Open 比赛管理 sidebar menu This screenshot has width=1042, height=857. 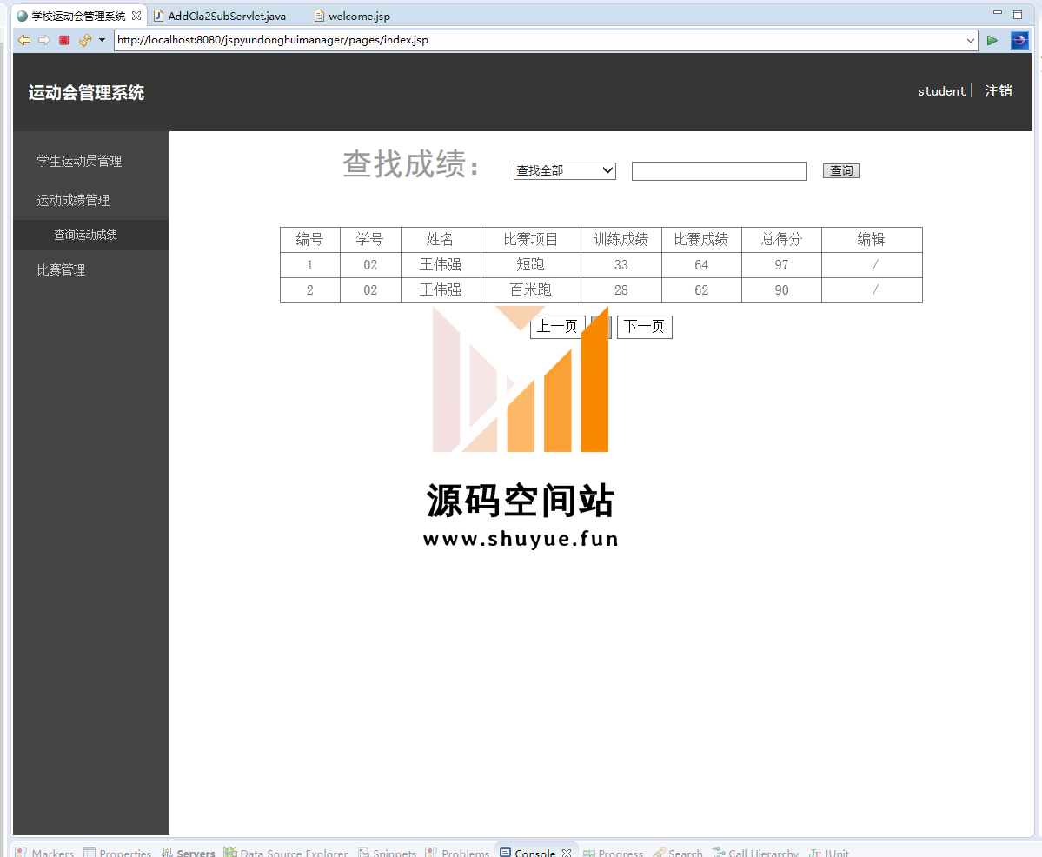click(x=61, y=270)
